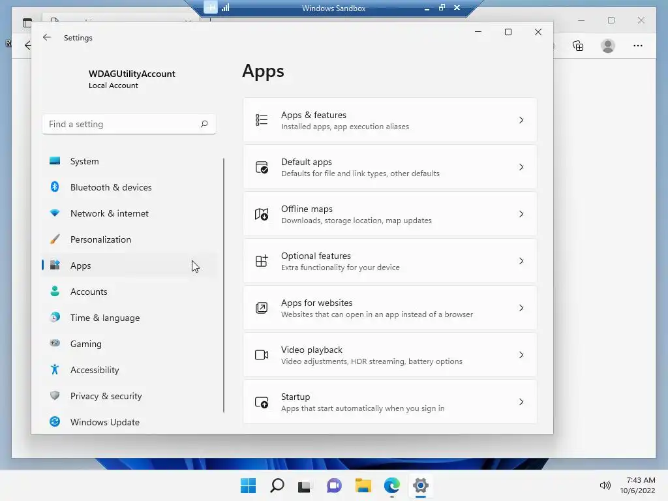
Task: Click the Gaming controller icon
Action: 55,343
